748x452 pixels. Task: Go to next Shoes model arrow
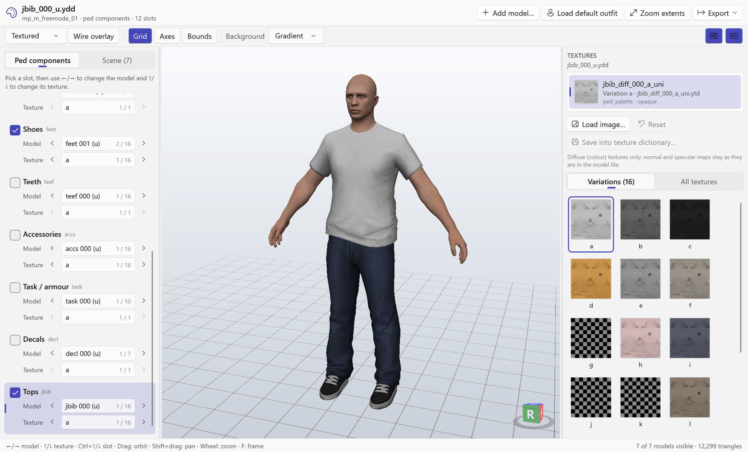click(144, 143)
